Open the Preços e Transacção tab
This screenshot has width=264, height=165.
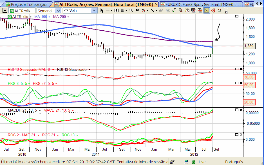pos(27,4)
